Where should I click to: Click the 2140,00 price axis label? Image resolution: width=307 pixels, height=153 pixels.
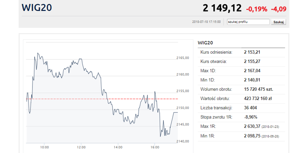[183, 141]
